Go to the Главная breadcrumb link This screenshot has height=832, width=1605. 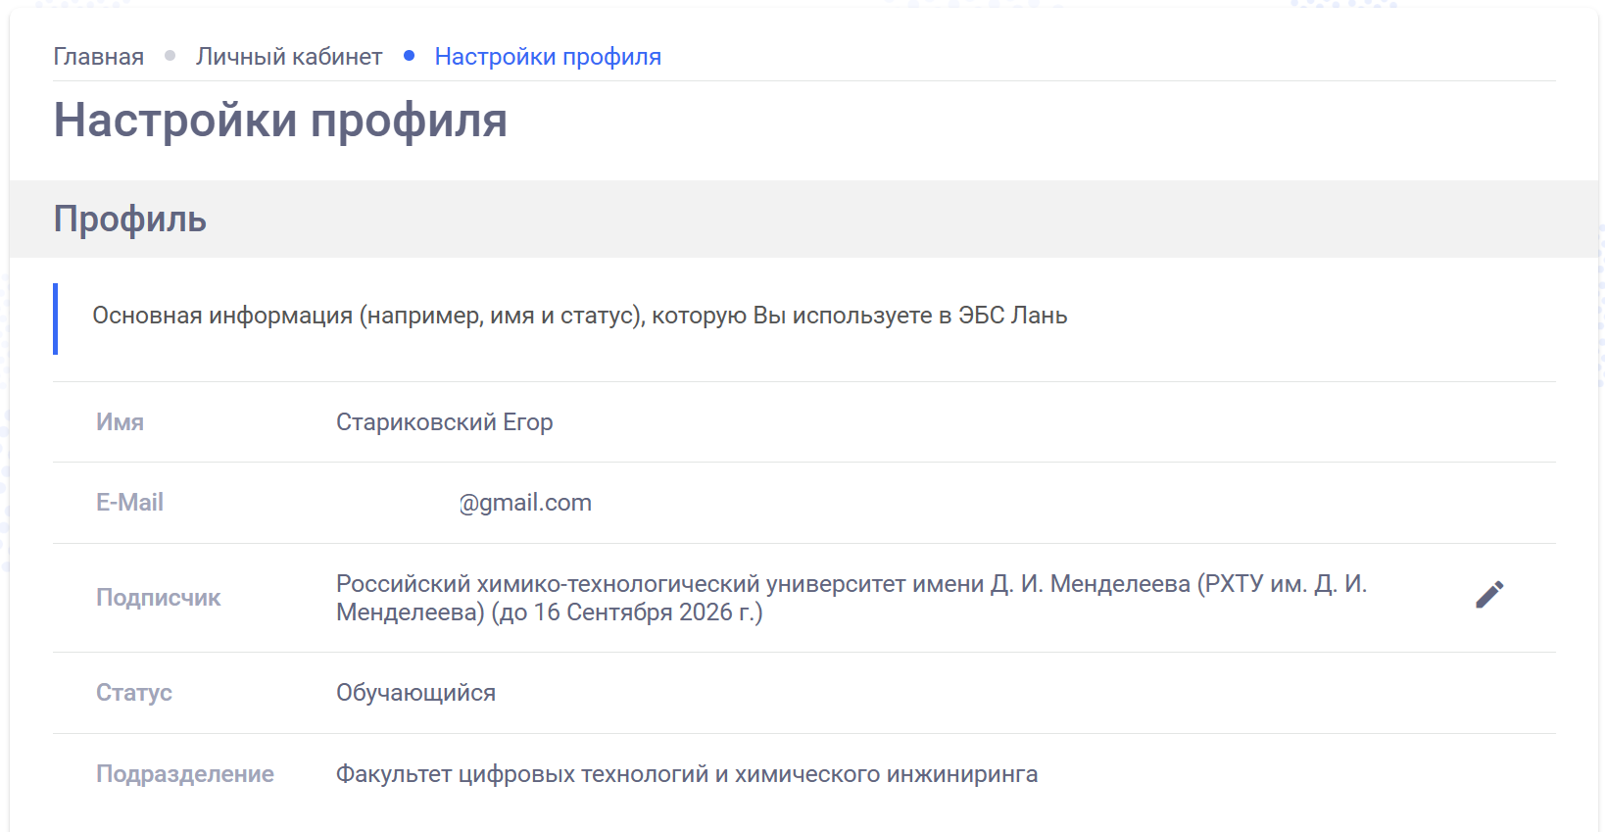tap(98, 57)
